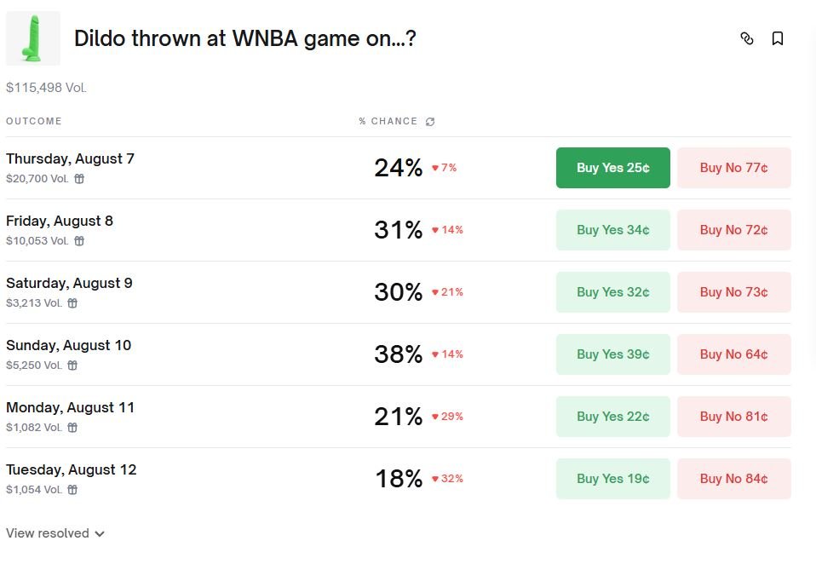Choose Buy No 73¢ for Saturday

[733, 292]
